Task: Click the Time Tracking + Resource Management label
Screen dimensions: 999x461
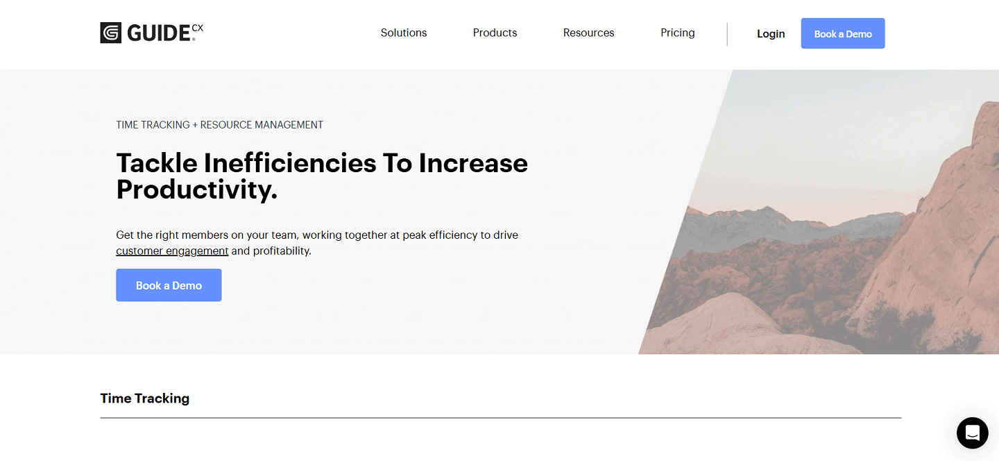Action: coord(219,125)
